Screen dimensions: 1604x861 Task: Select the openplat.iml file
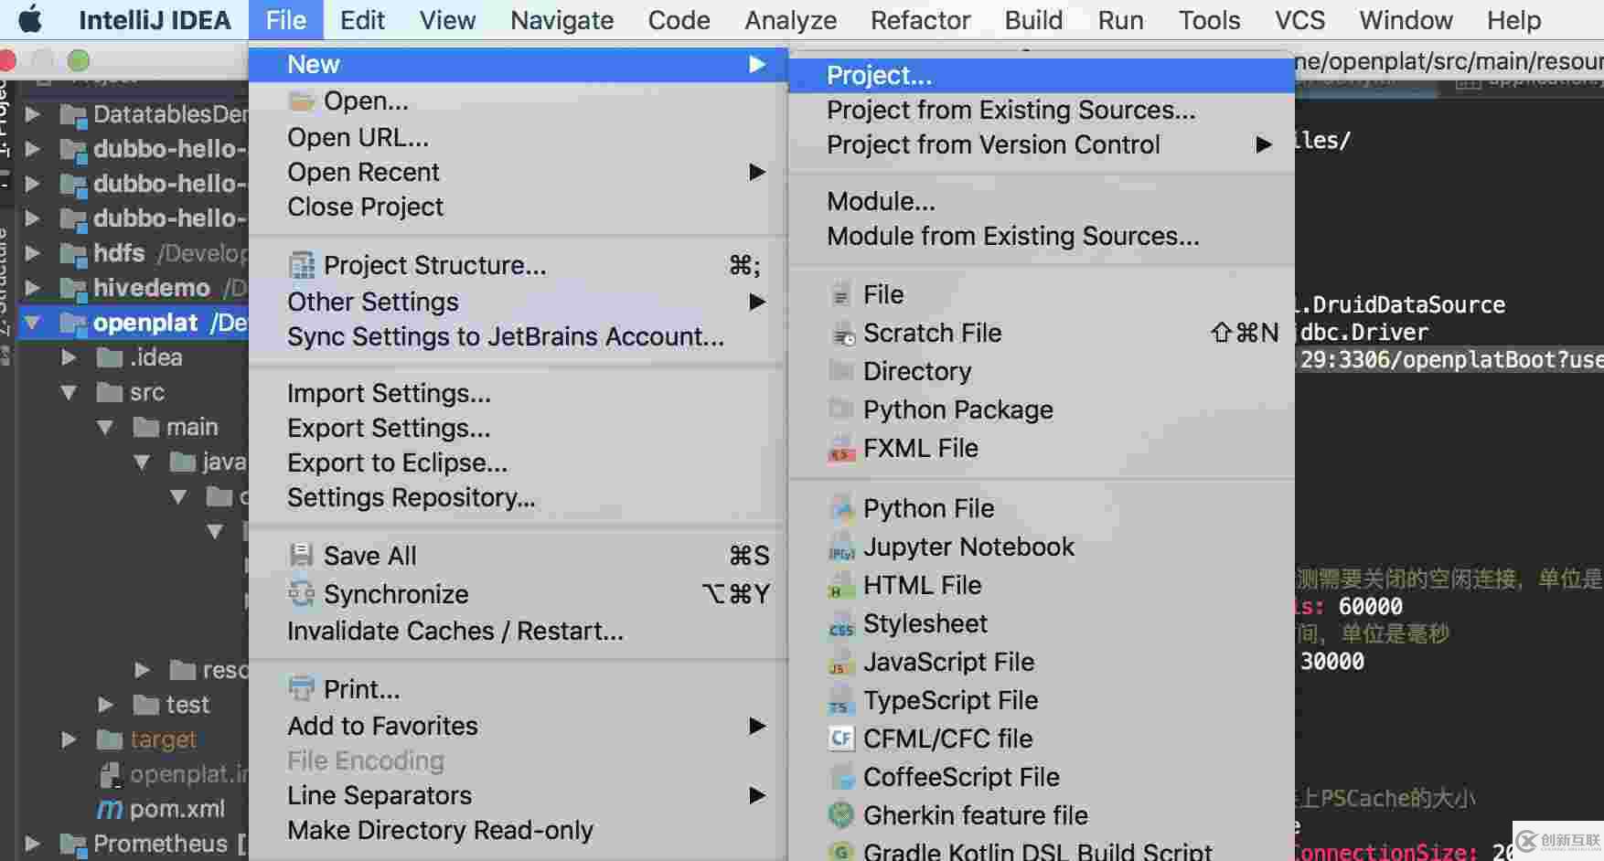[174, 774]
